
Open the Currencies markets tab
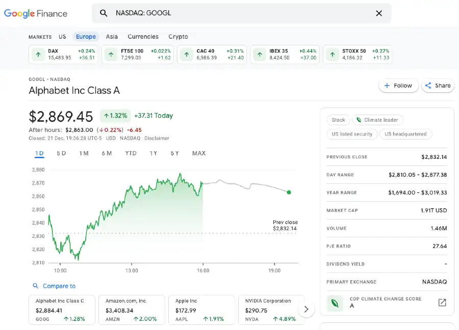(143, 37)
